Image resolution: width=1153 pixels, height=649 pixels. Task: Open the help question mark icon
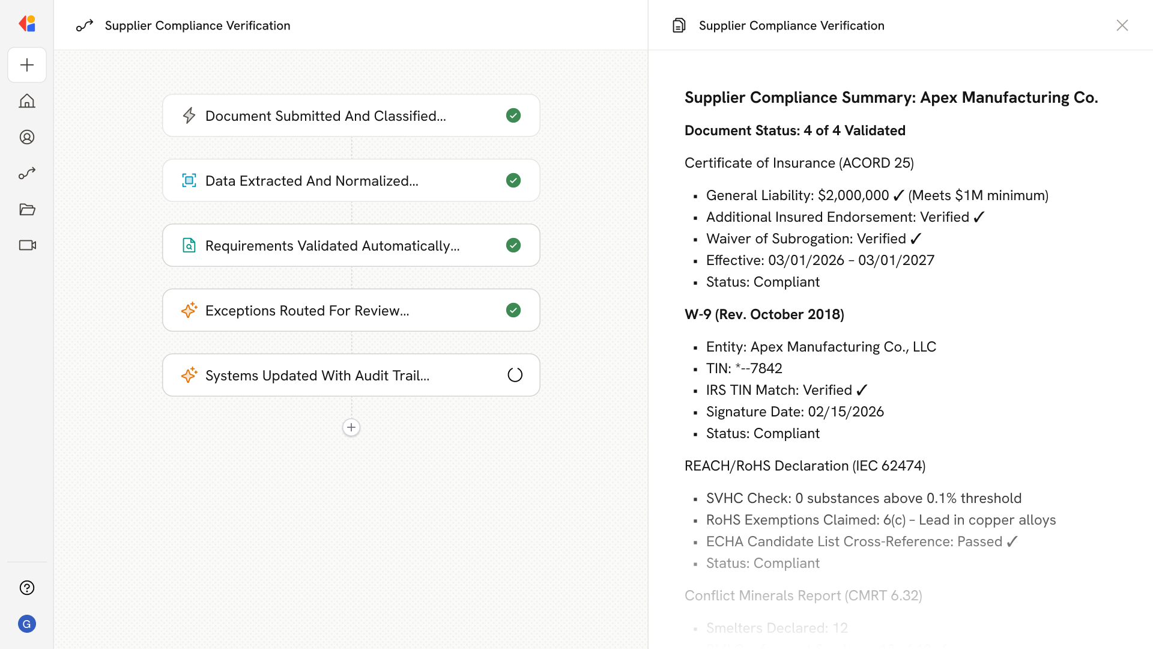27,588
